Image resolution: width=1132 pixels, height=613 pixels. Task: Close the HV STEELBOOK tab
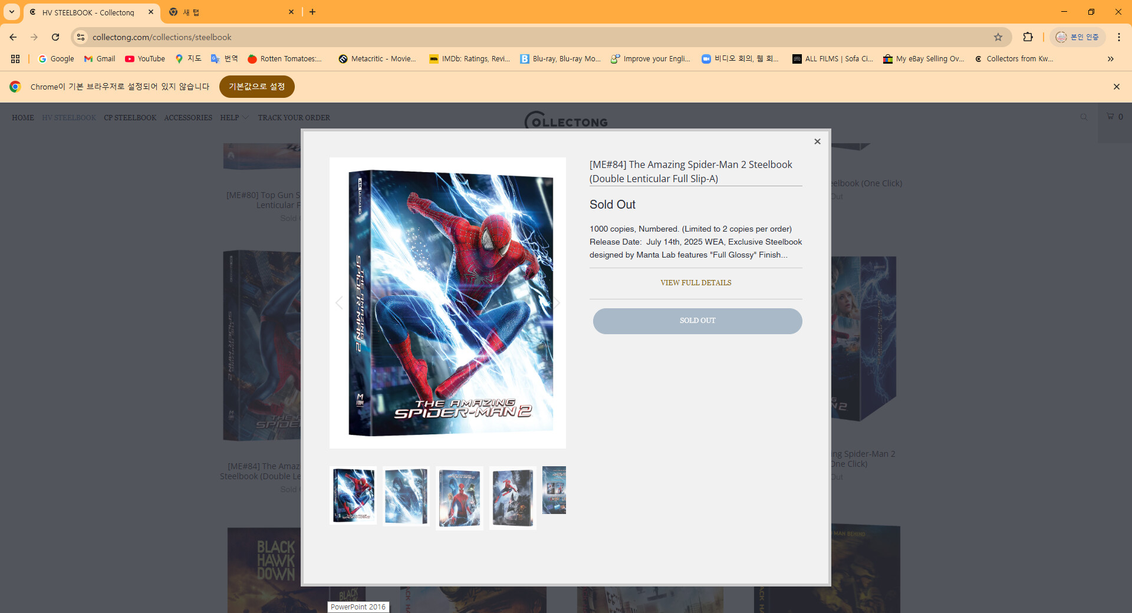151,12
